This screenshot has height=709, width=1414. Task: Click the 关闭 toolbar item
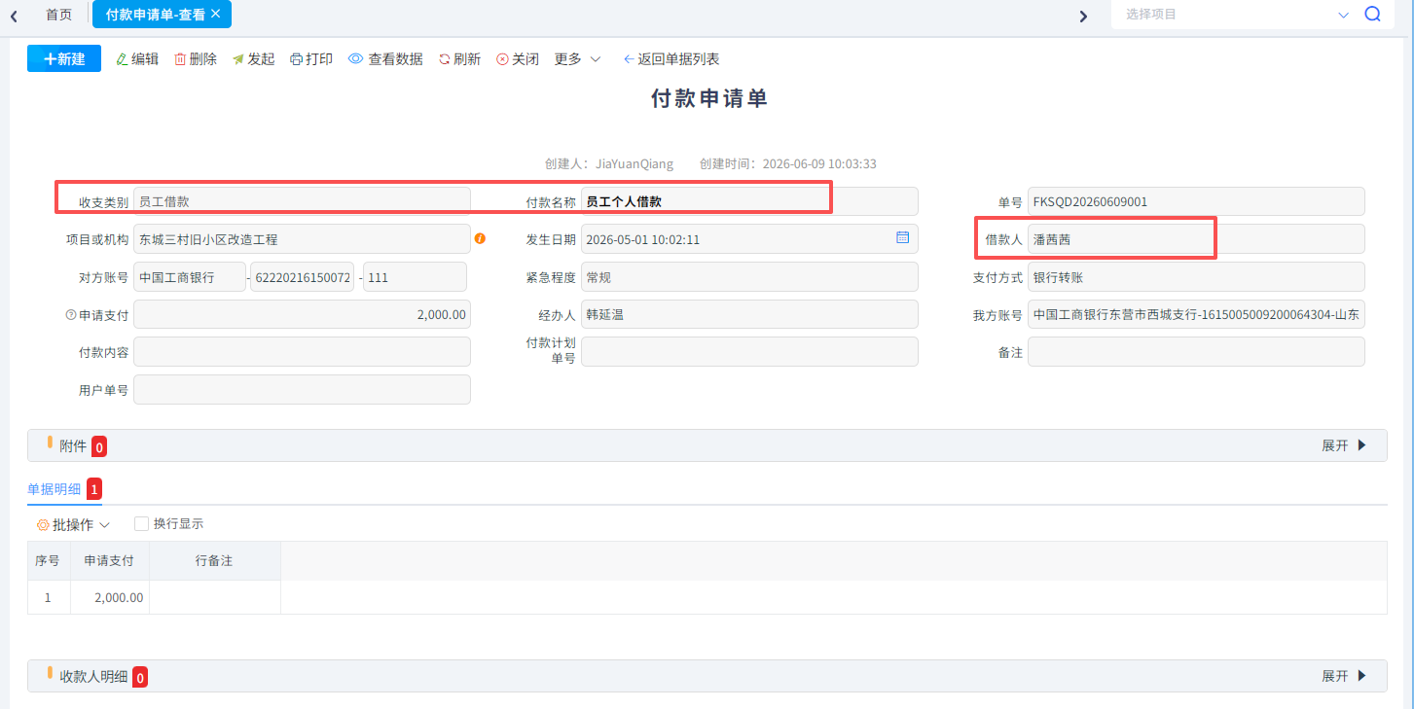tap(518, 59)
